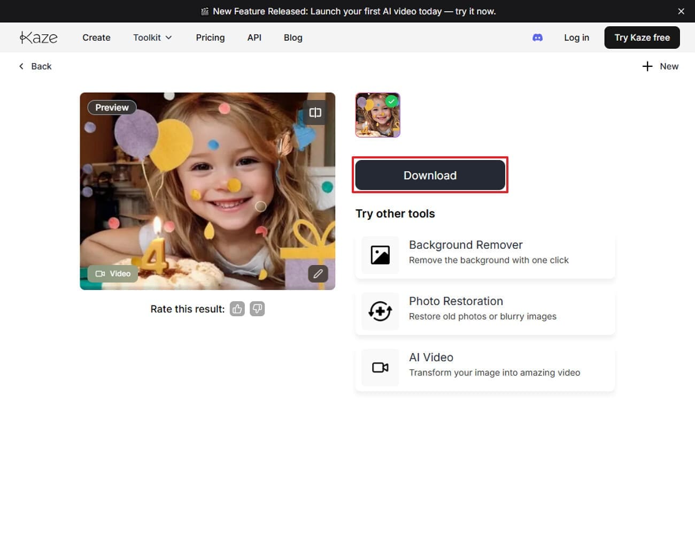Click the plus icon beside New

(647, 66)
